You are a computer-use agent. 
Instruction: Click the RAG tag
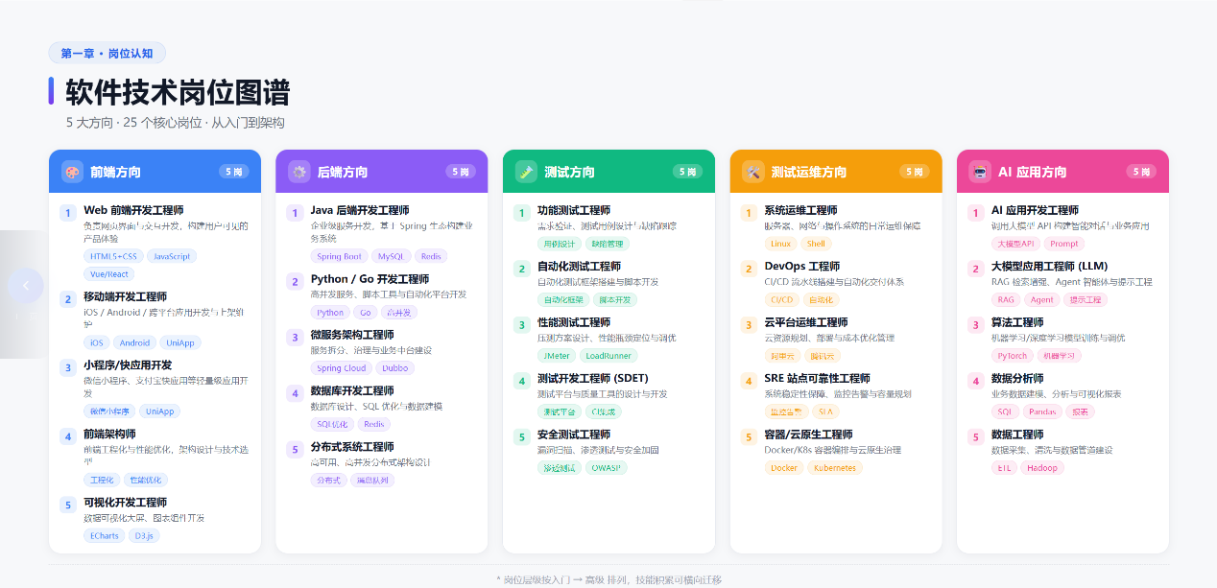tap(1006, 299)
